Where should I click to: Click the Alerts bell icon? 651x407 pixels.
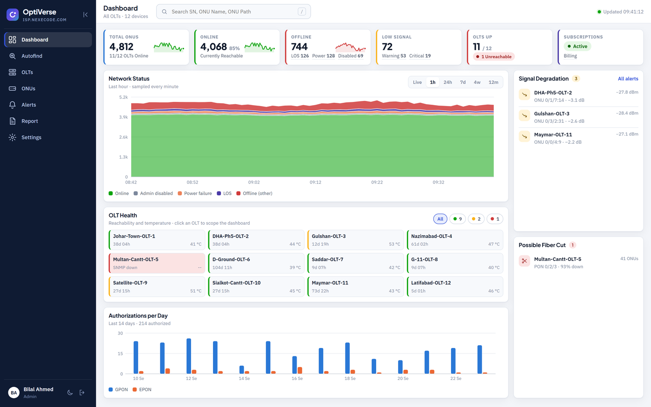13,105
